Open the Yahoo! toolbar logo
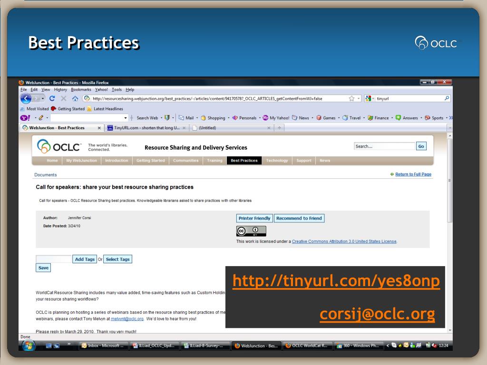This screenshot has width=487, height=365. (x=25, y=118)
